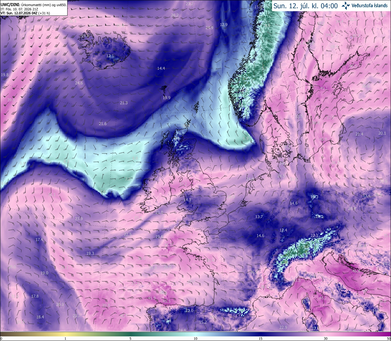Click the 46.8 value over the Adriatic

pyautogui.click(x=356, y=271)
